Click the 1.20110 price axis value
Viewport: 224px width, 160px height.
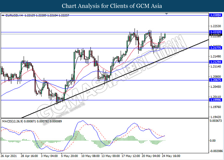(216, 97)
